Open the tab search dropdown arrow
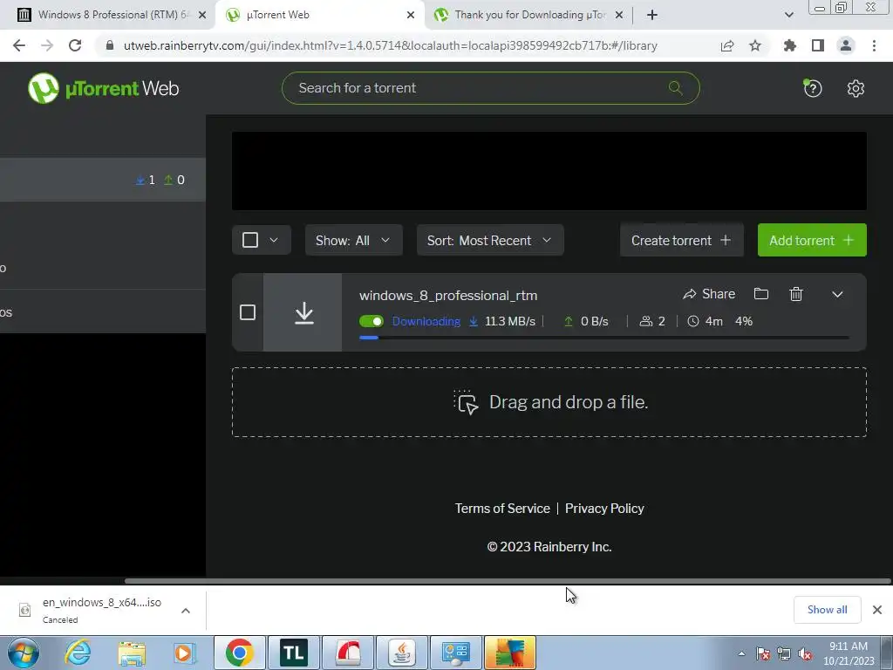 788,15
